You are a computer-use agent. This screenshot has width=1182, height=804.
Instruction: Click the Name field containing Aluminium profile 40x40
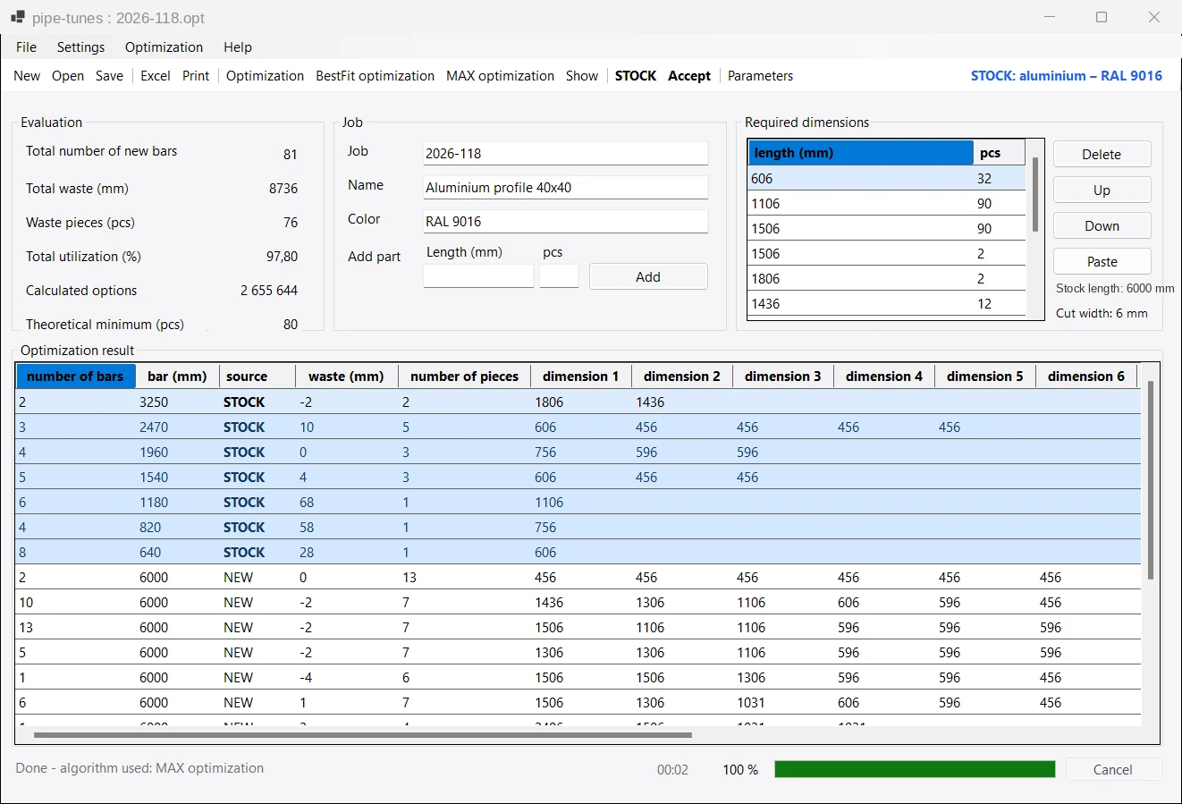tap(566, 187)
